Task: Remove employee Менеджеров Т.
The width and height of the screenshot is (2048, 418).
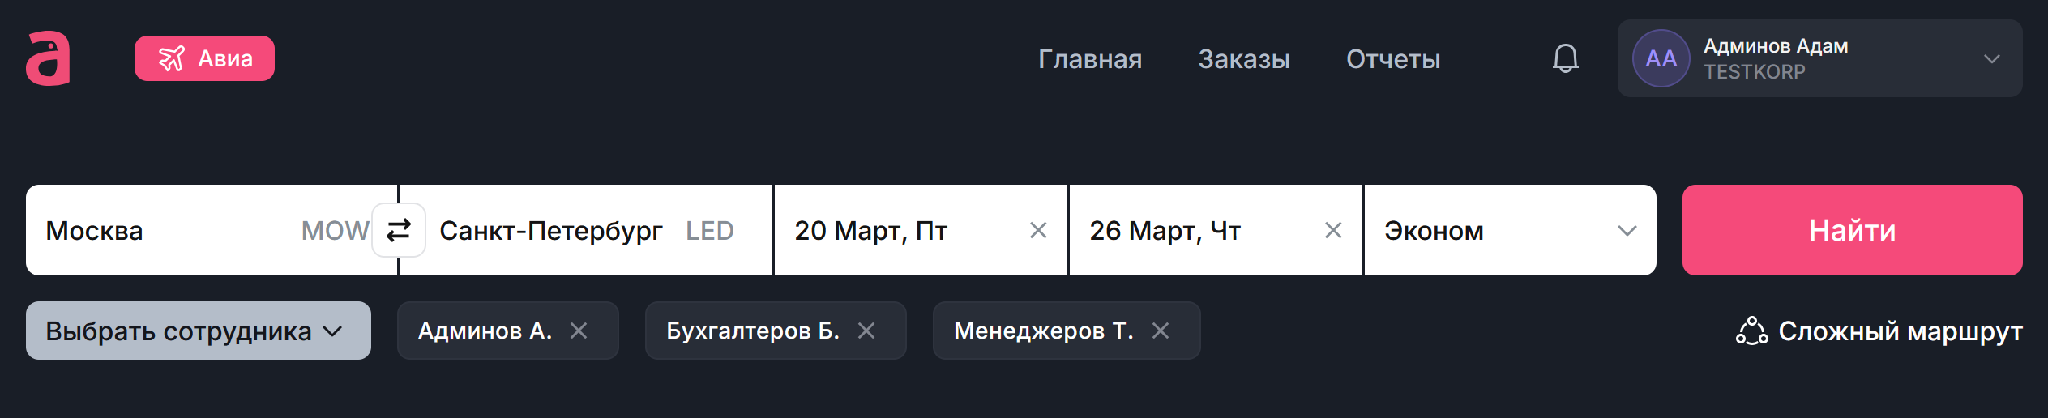Action: (x=1161, y=331)
